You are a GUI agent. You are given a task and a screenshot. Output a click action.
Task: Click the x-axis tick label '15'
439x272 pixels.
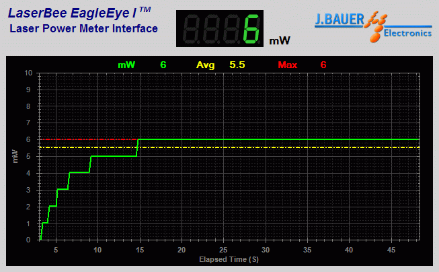pos(140,250)
